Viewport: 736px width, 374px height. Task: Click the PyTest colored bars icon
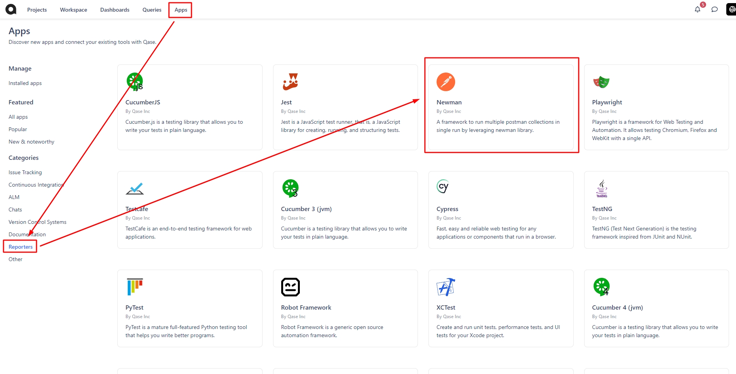(135, 287)
